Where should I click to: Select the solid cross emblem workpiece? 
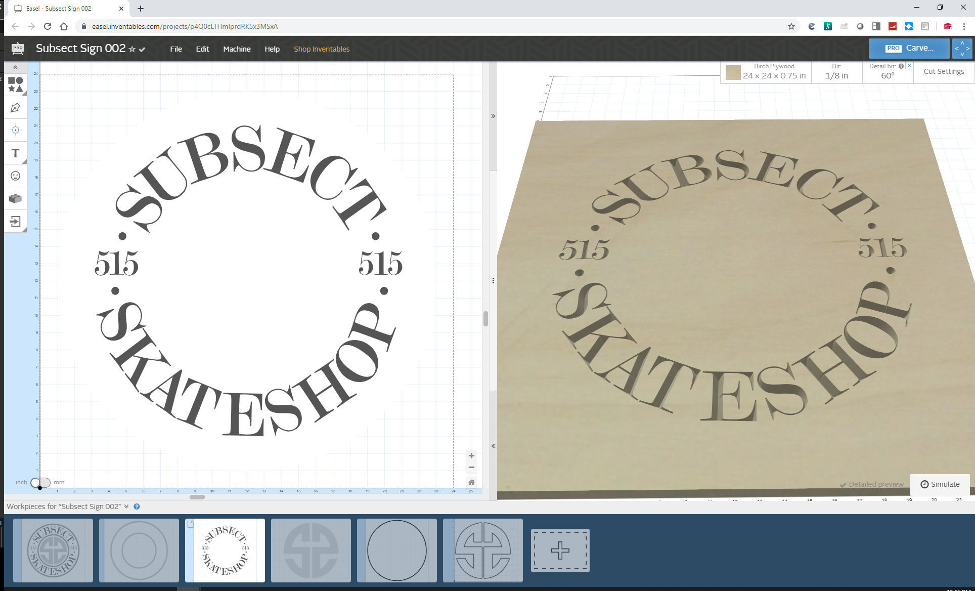coord(311,551)
